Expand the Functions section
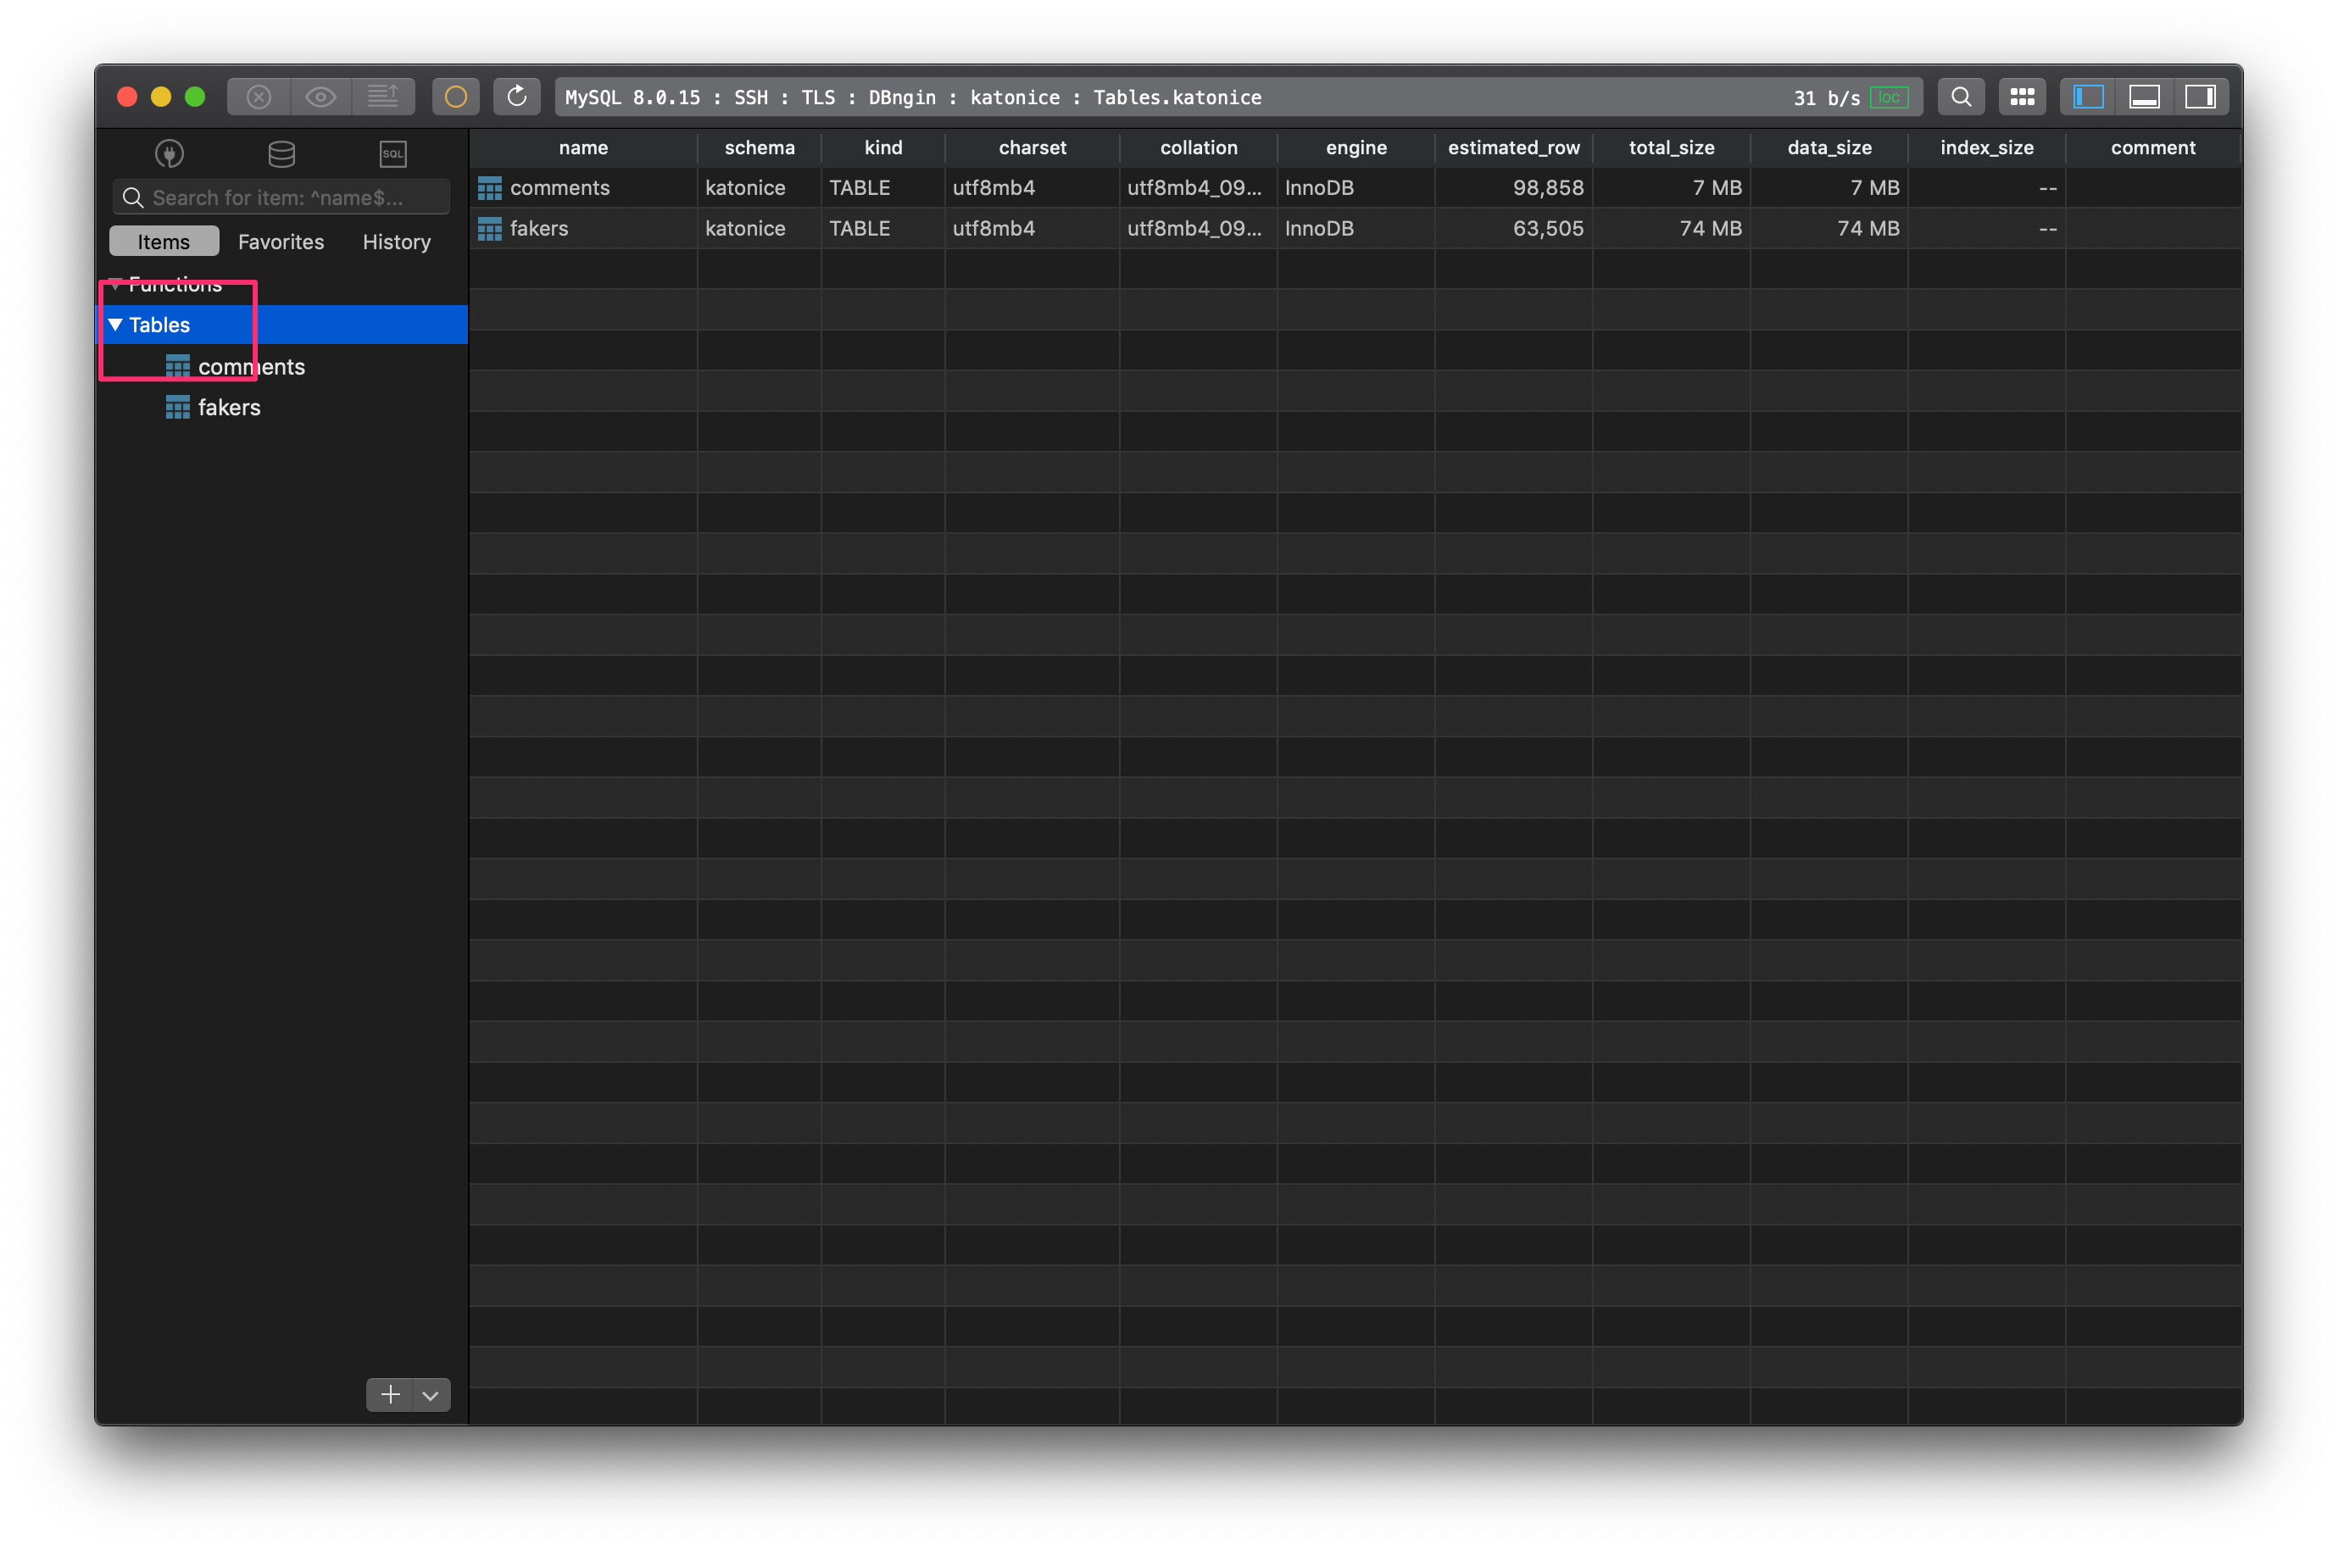Viewport: 2338px width, 1551px height. [x=114, y=285]
